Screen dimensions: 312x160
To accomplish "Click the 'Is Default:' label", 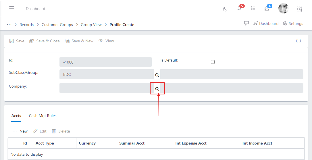I will (x=169, y=60).
